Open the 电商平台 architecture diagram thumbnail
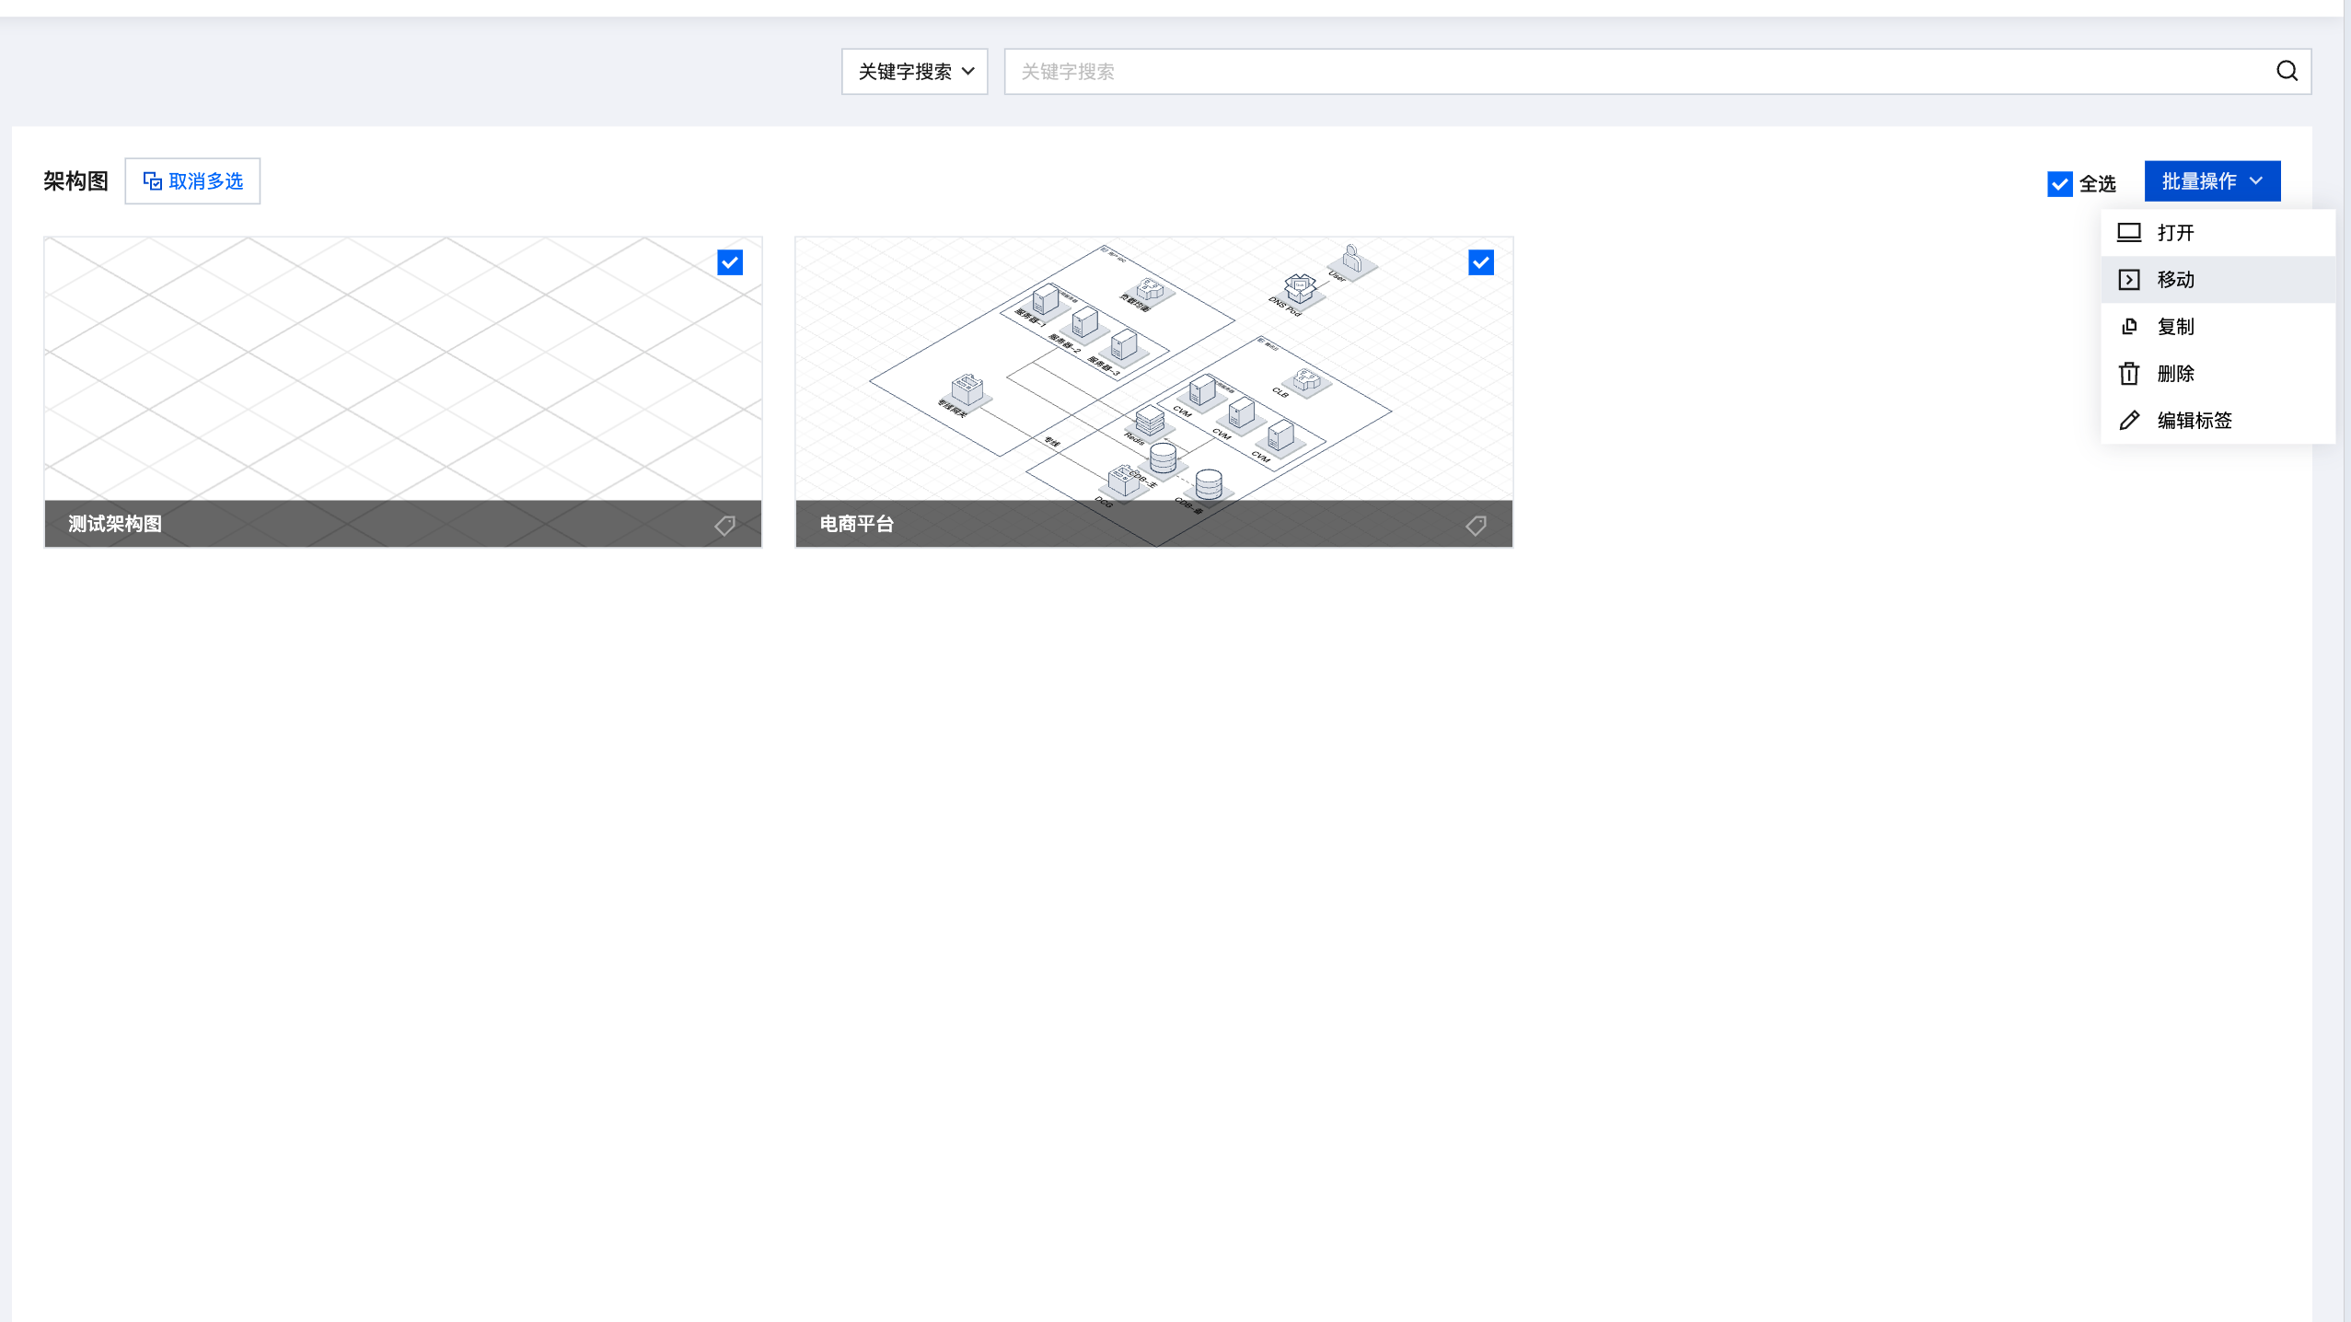This screenshot has height=1322, width=2351. (1153, 368)
